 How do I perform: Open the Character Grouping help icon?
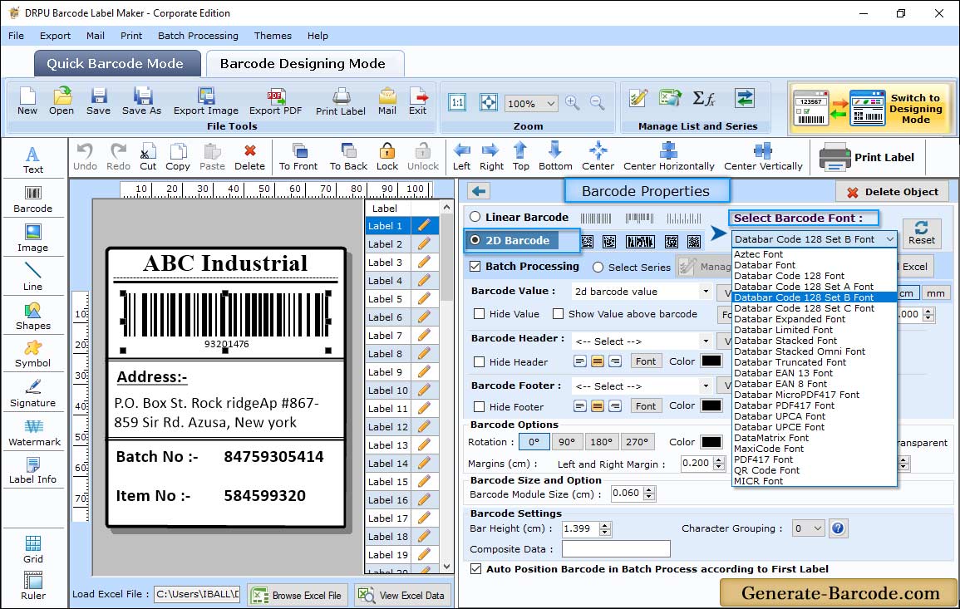click(x=838, y=528)
